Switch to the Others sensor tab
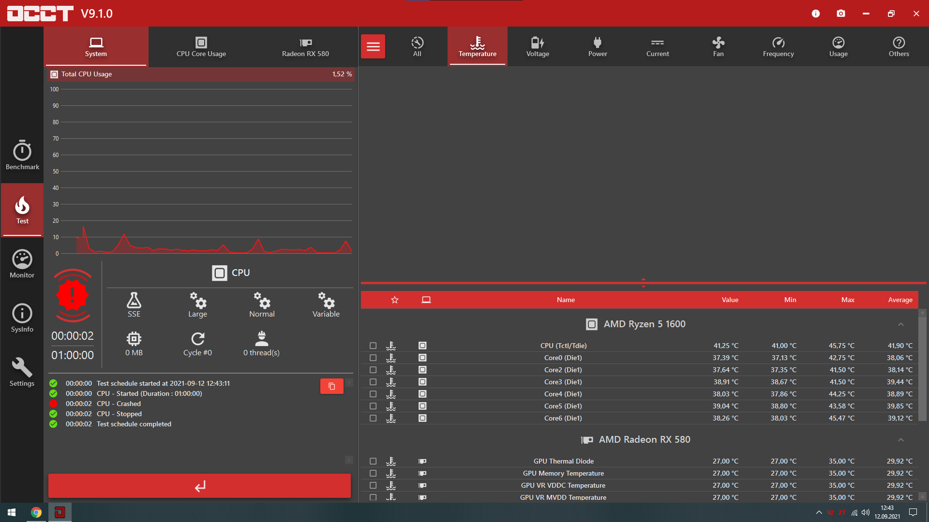This screenshot has height=522, width=929. point(899,46)
